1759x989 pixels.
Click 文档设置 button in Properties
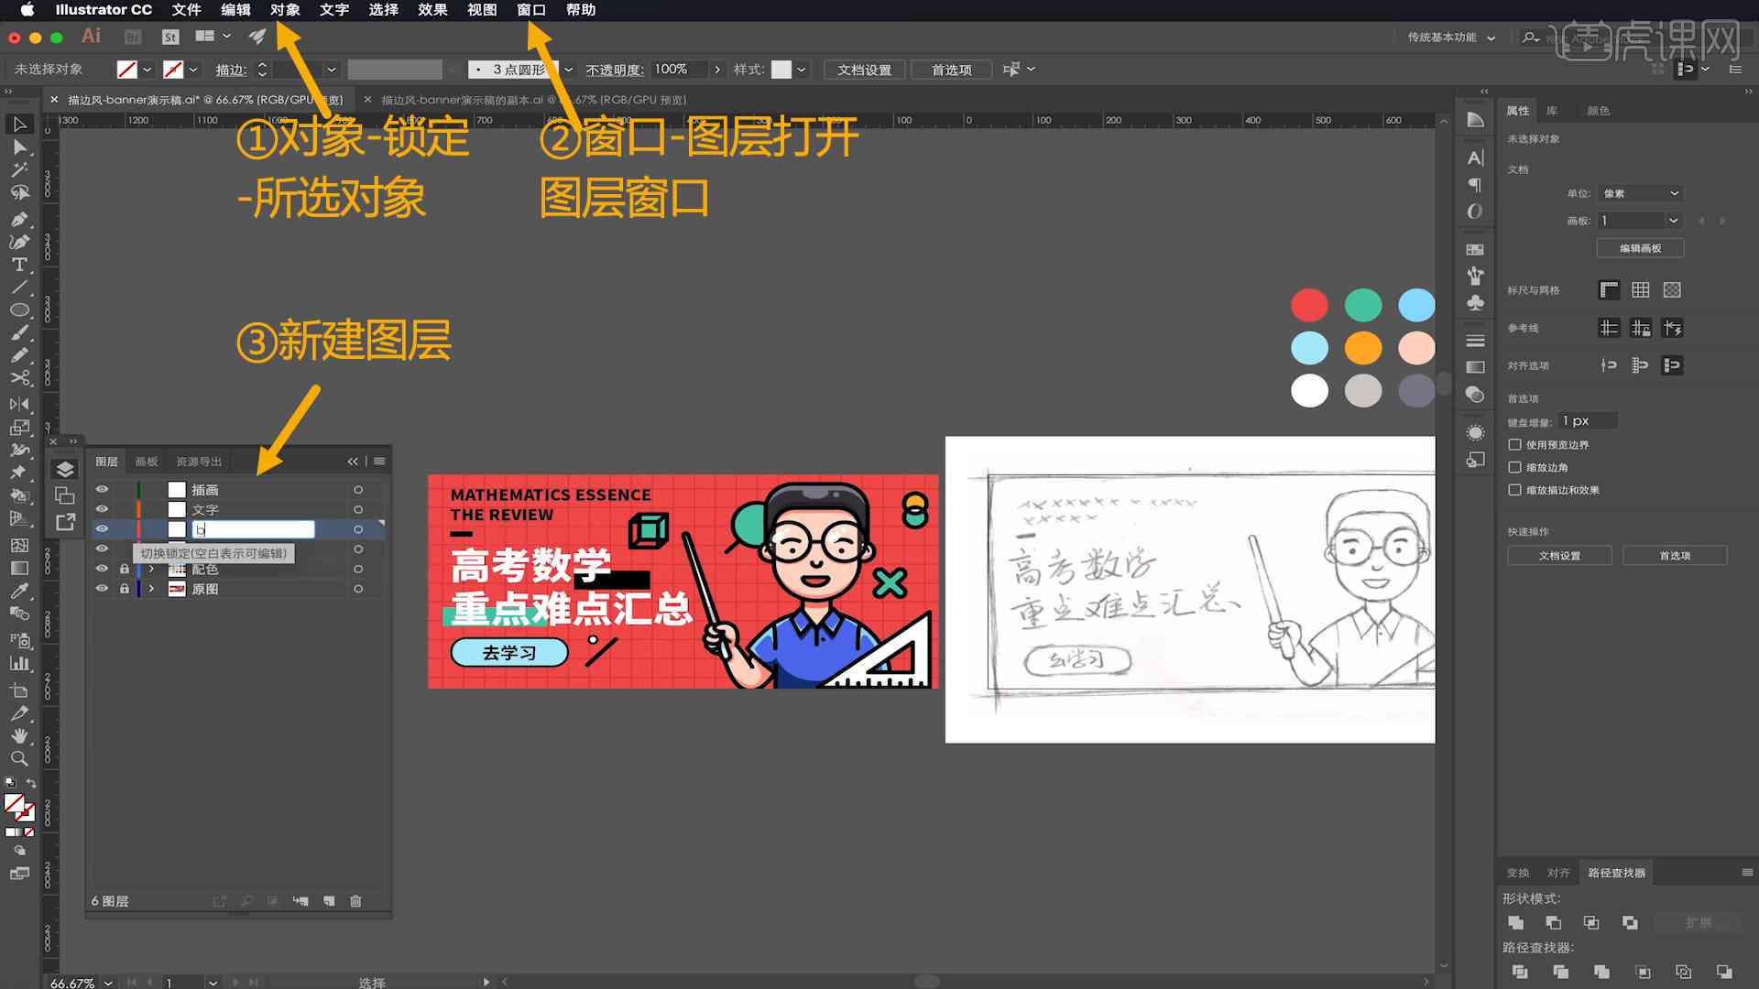point(1559,556)
